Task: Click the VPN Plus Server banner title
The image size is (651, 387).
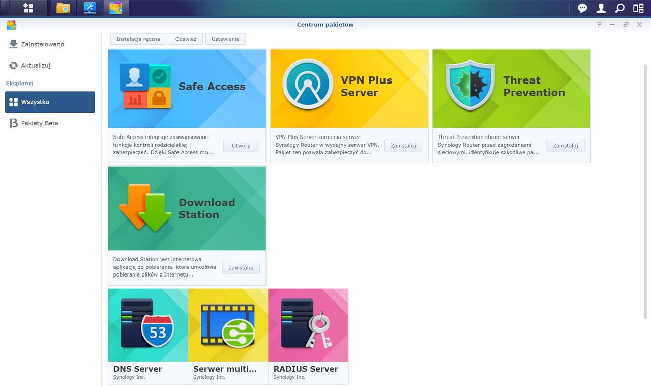Action: (366, 87)
